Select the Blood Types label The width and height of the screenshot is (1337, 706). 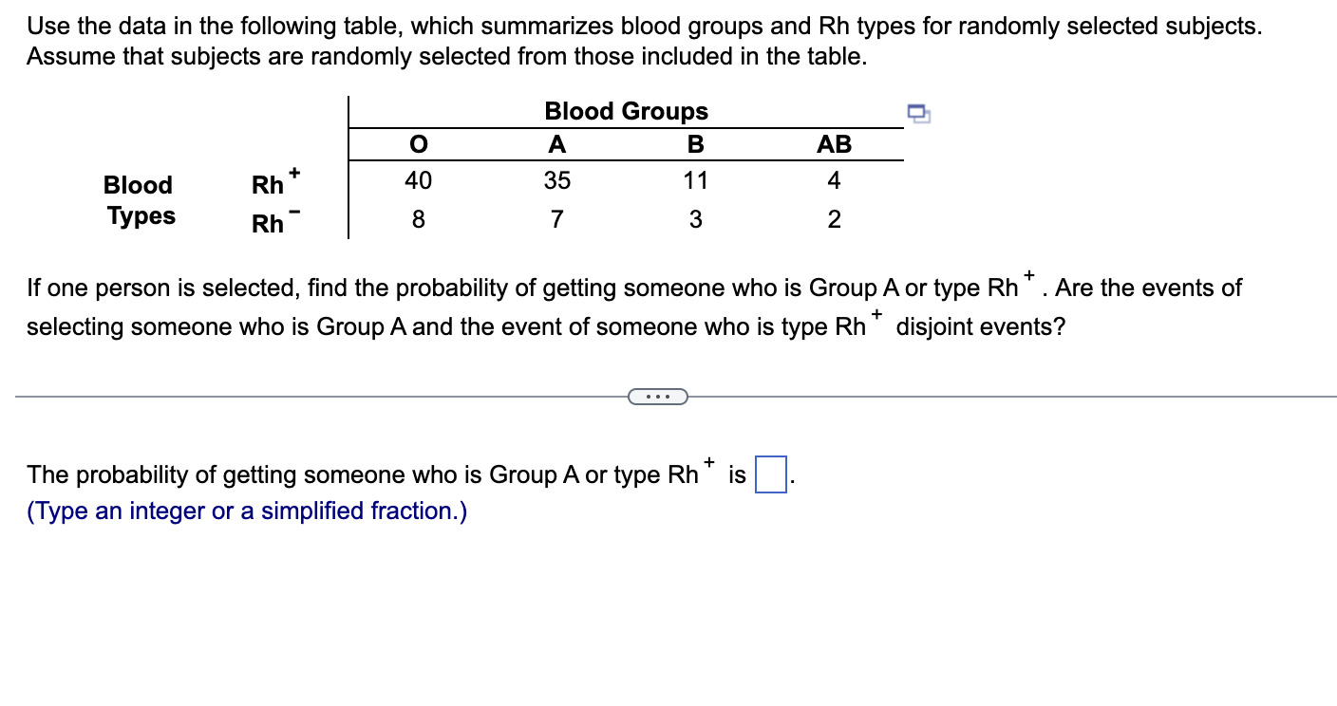click(139, 200)
